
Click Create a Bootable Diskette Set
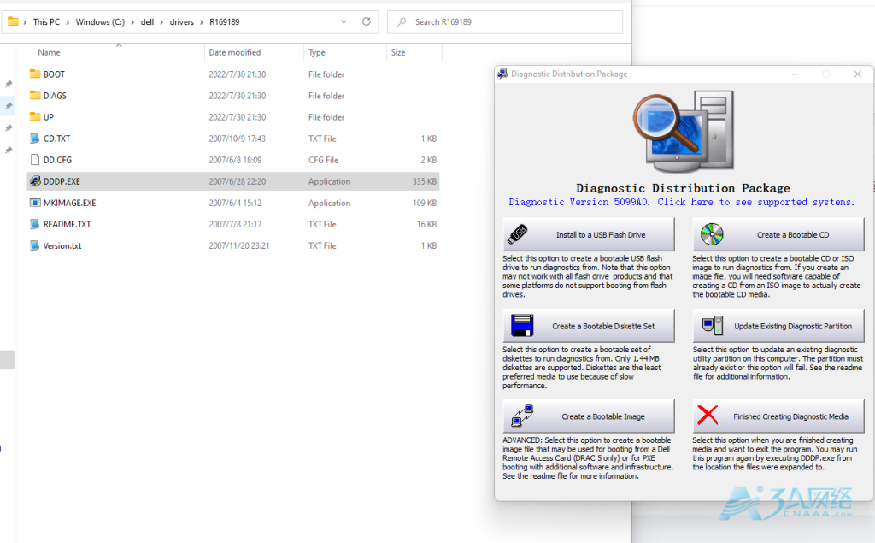[589, 326]
